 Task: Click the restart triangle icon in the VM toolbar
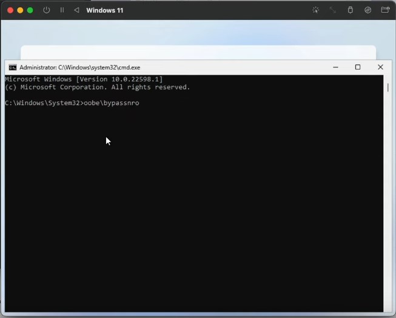click(x=76, y=10)
